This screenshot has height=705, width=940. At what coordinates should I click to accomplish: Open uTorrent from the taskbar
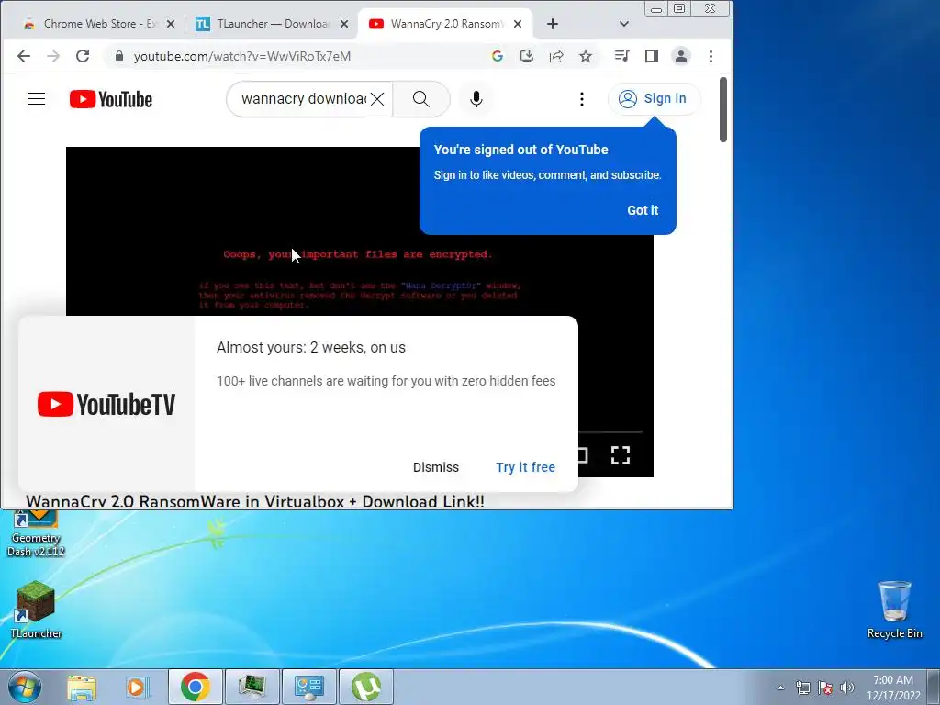[x=365, y=687]
